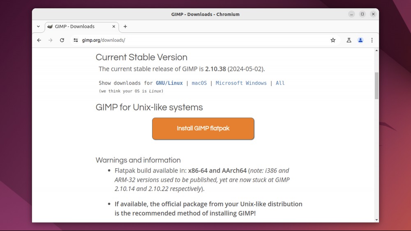Click the text x86-64 and AArch64
The image size is (411, 231).
(217, 171)
